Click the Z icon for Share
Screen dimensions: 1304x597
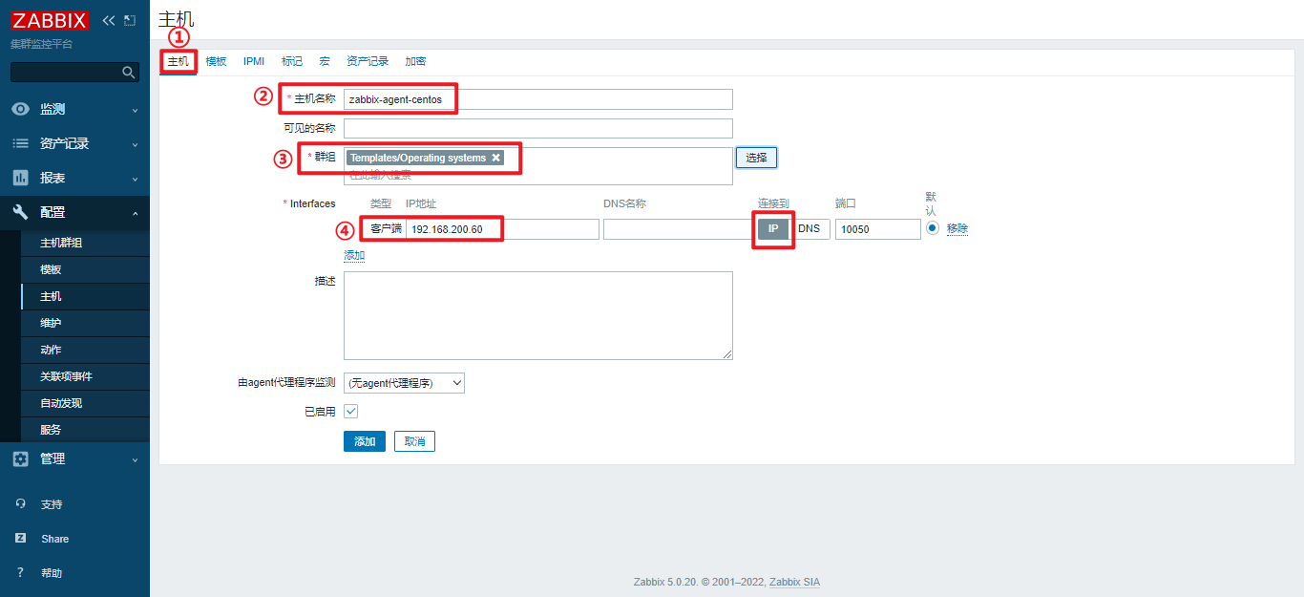[x=21, y=539]
